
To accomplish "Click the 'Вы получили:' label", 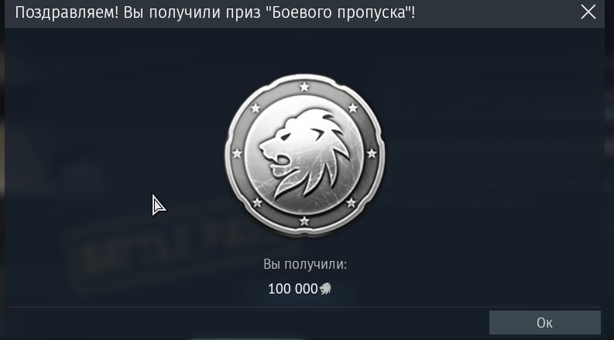I will (x=305, y=264).
